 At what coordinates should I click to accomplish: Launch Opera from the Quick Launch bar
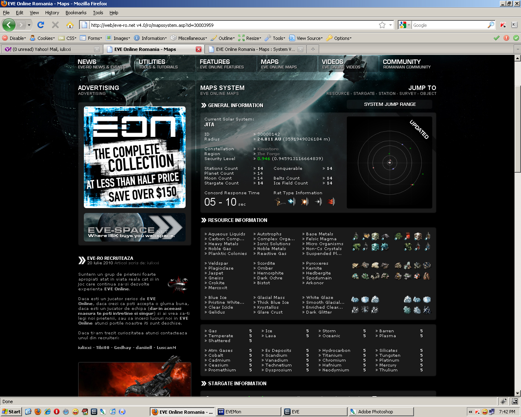pyautogui.click(x=57, y=412)
